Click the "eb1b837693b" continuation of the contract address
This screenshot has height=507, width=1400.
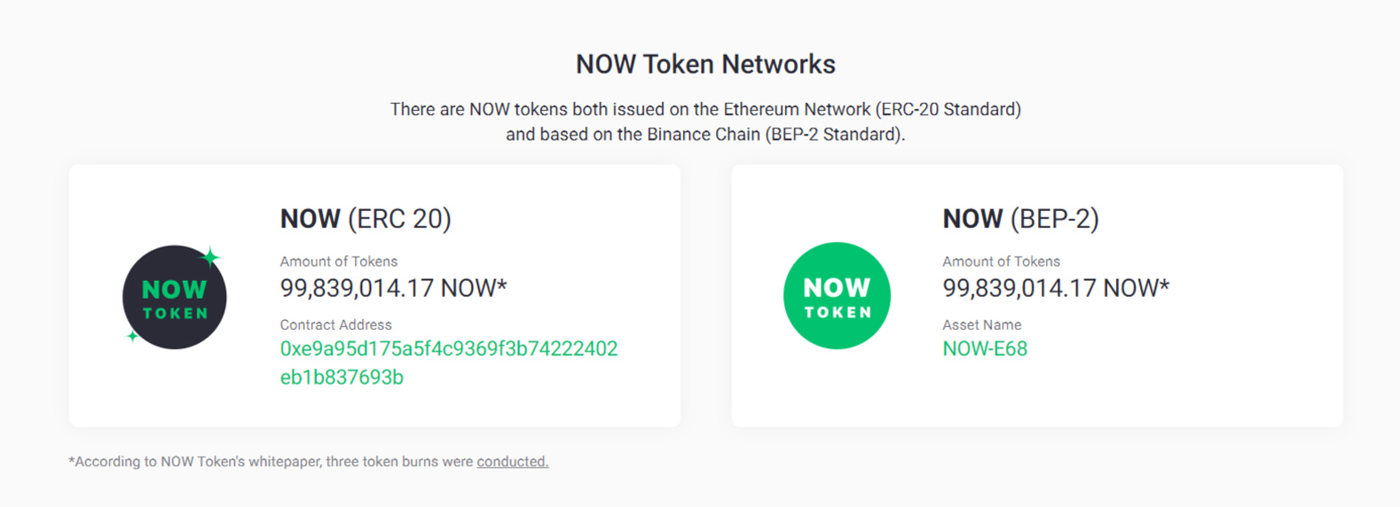[342, 377]
